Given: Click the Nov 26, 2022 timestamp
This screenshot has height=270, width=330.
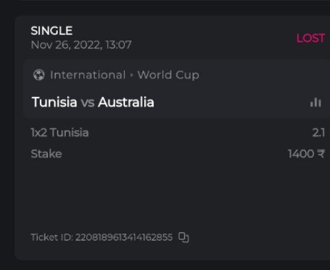Looking at the screenshot, I should pyautogui.click(x=81, y=45).
